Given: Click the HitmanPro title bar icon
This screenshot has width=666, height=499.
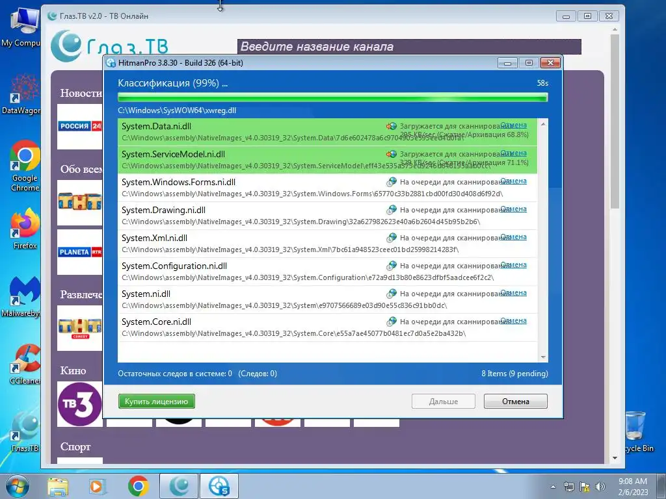Looking at the screenshot, I should (111, 63).
